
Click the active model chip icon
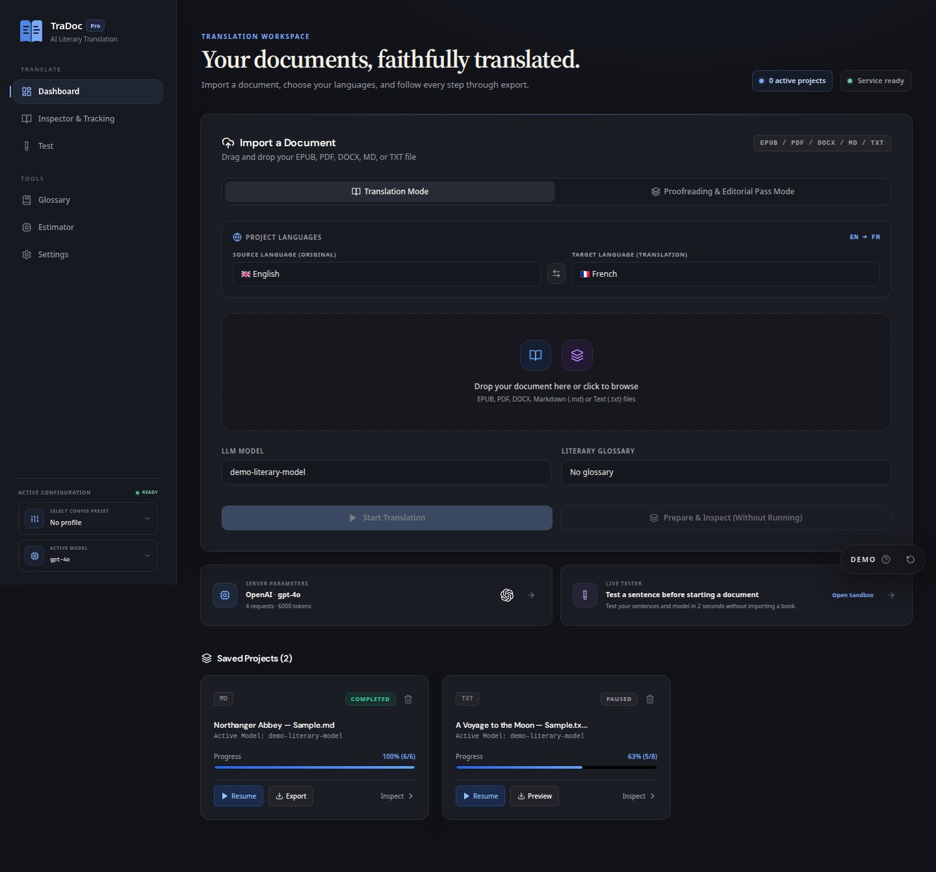pyautogui.click(x=35, y=556)
